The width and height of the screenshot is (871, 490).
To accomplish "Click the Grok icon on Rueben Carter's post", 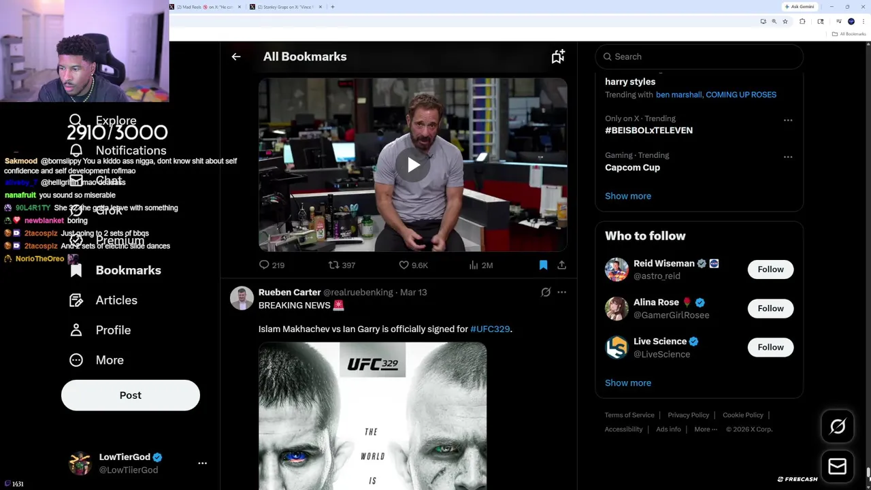I will pos(546,292).
